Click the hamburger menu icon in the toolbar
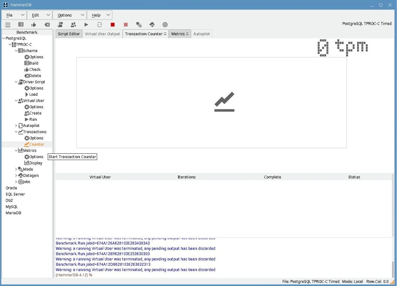Image resolution: width=397 pixels, height=286 pixels. pyautogui.click(x=8, y=25)
